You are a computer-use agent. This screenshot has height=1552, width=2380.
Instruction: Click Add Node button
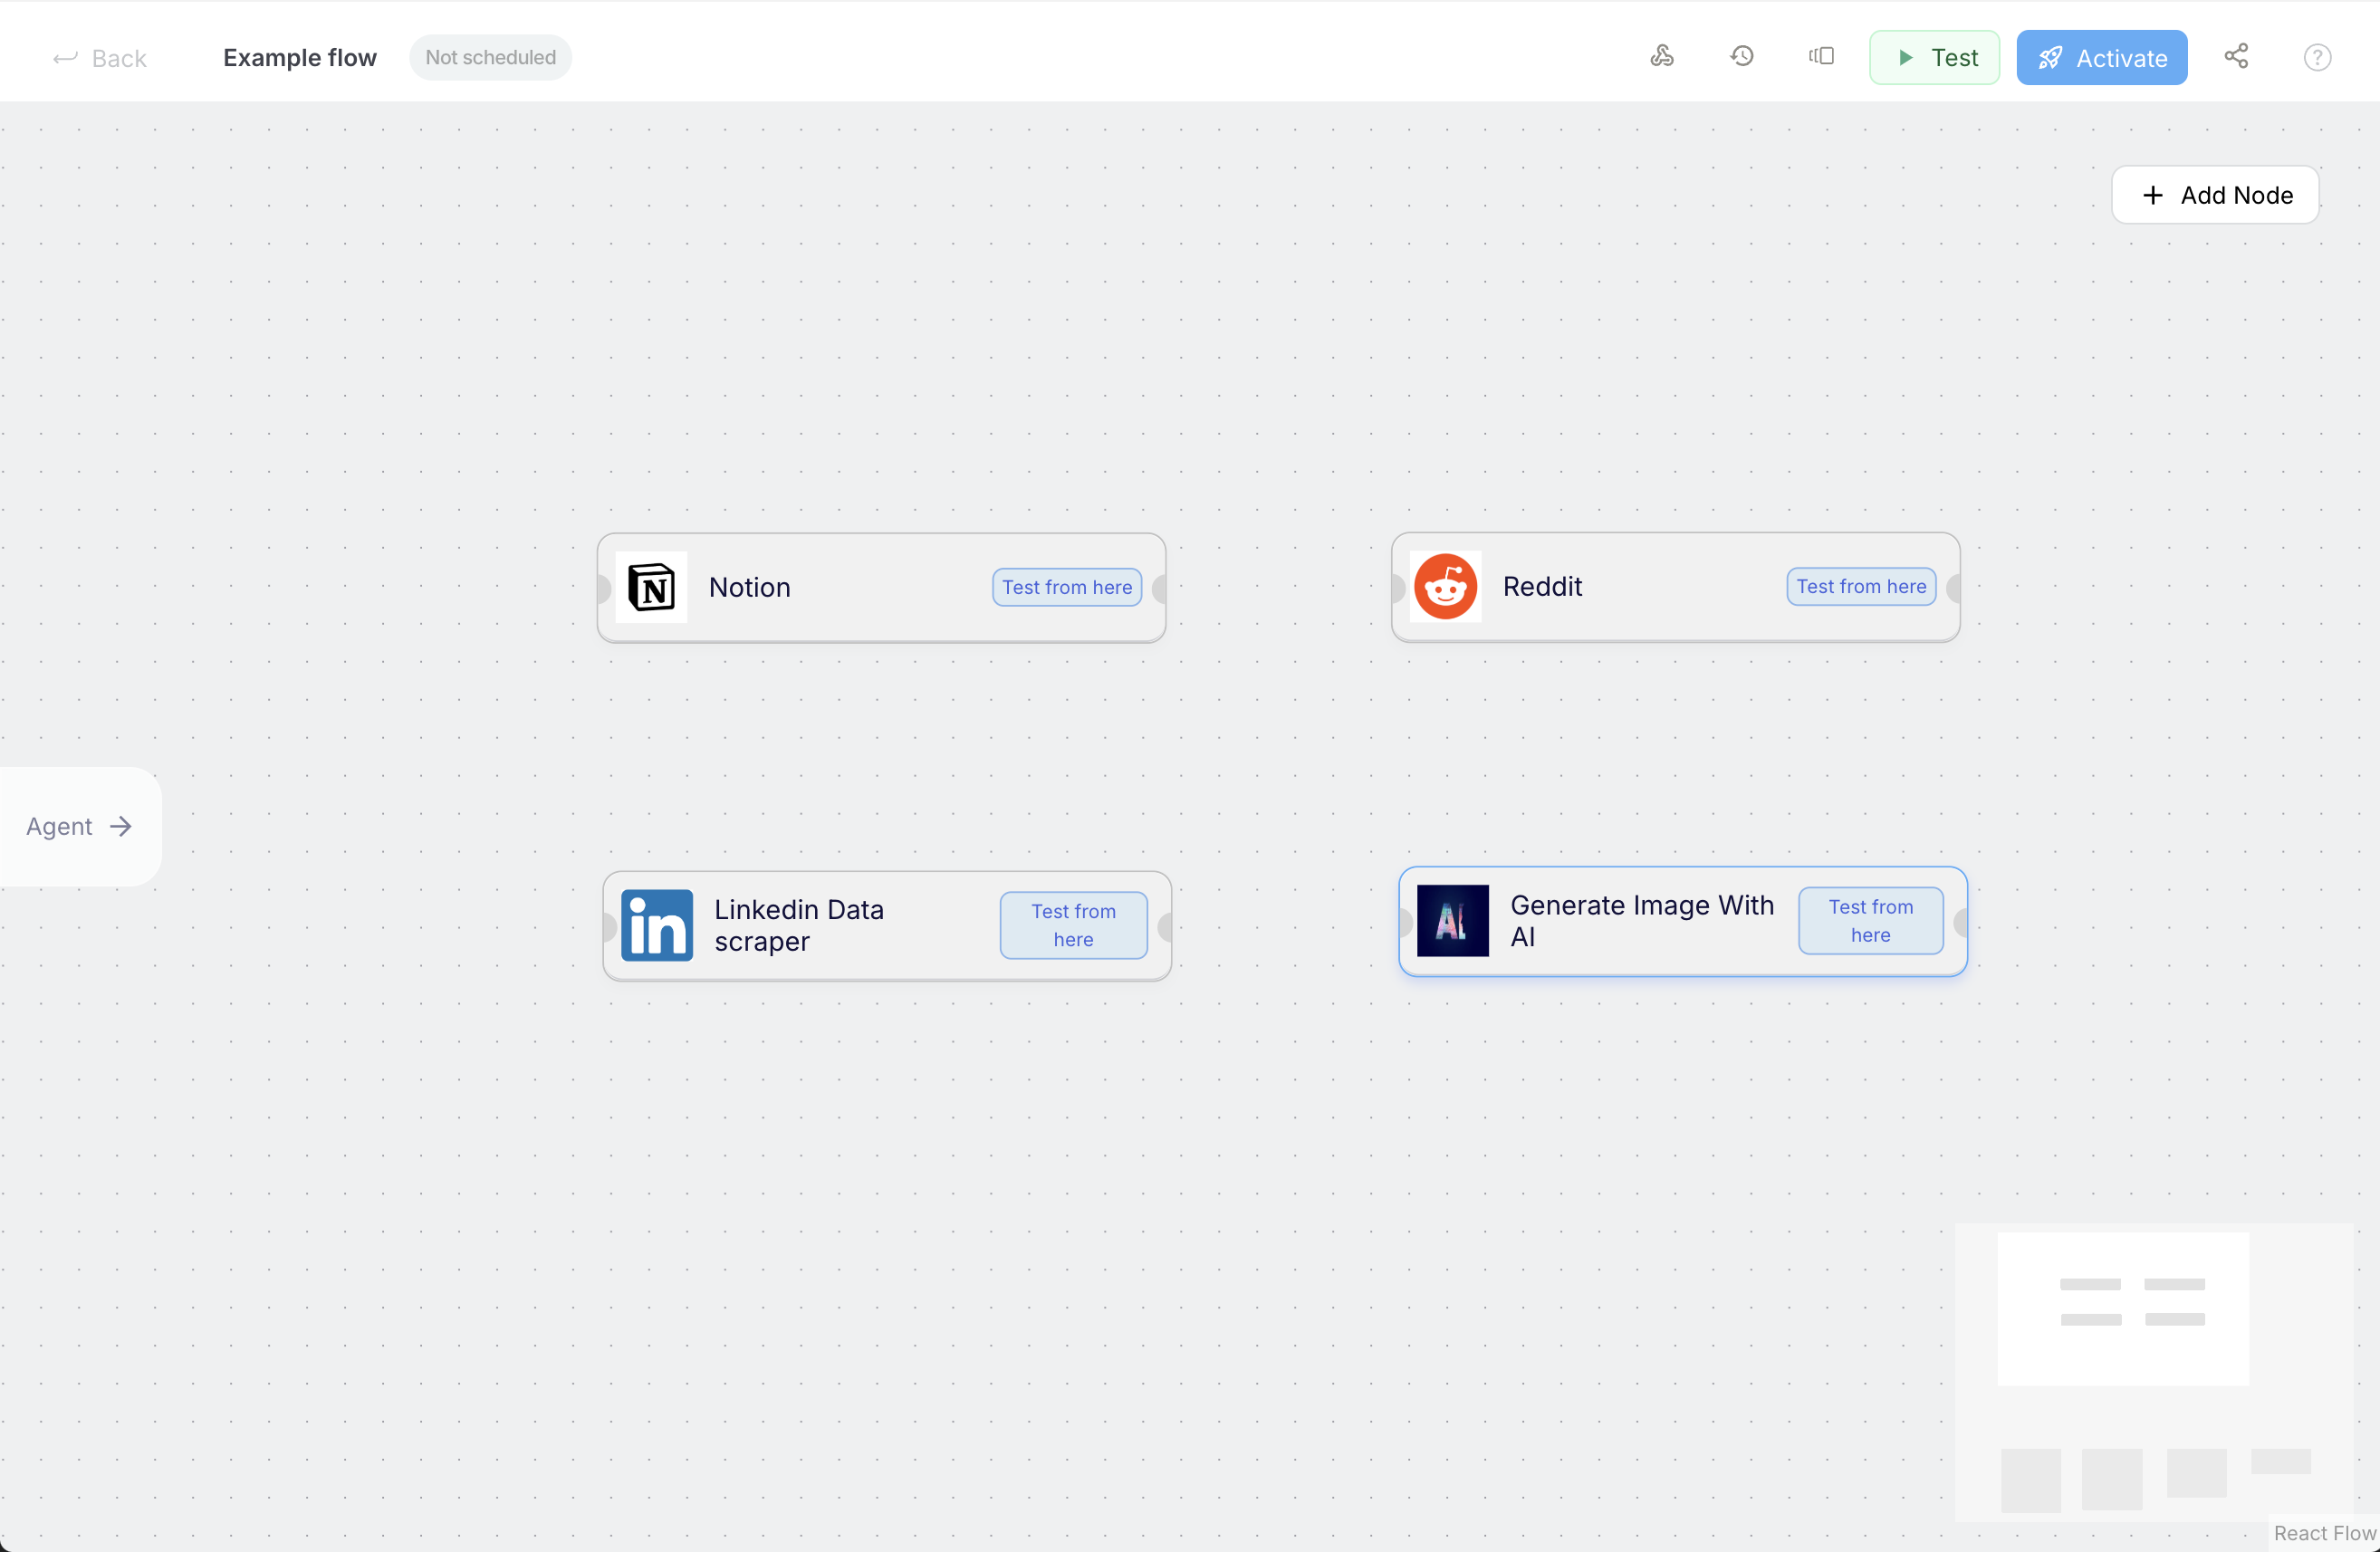2215,195
